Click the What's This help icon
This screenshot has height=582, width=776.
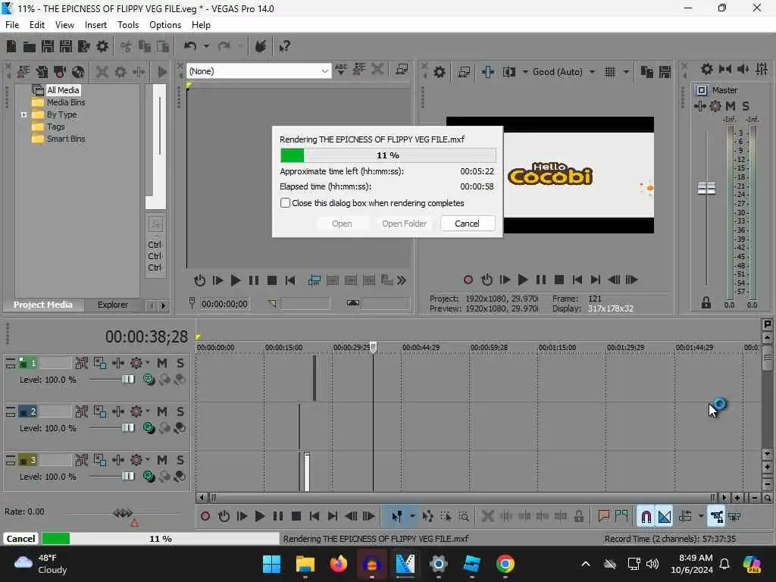pyautogui.click(x=285, y=46)
